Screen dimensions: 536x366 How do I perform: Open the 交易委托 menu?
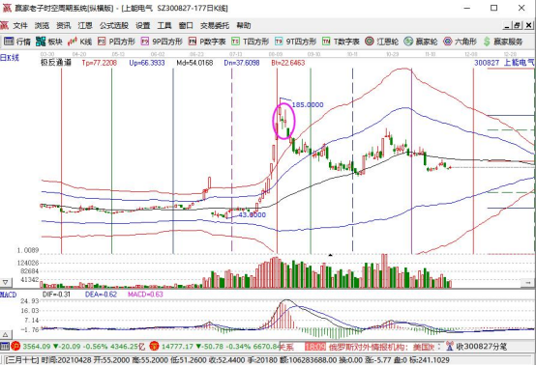point(215,25)
